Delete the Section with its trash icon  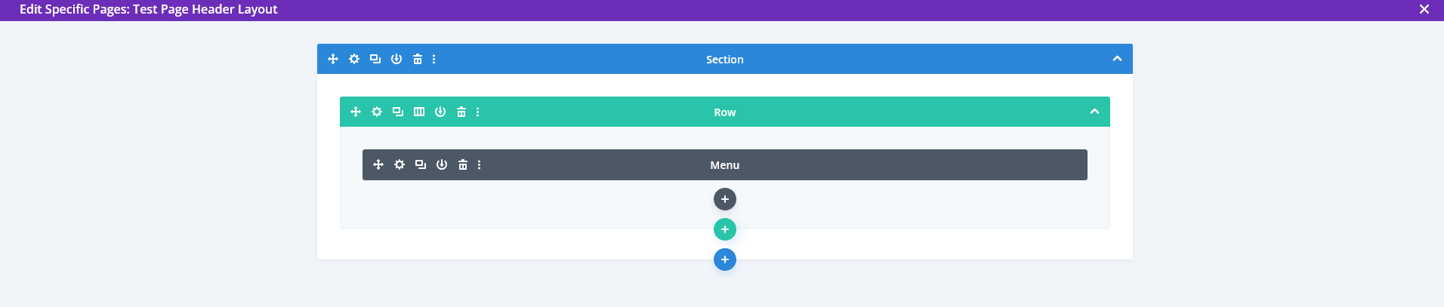pyautogui.click(x=418, y=59)
